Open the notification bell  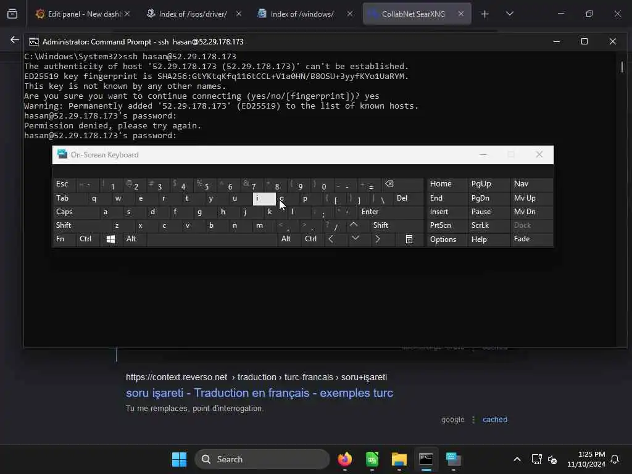pyautogui.click(x=615, y=459)
